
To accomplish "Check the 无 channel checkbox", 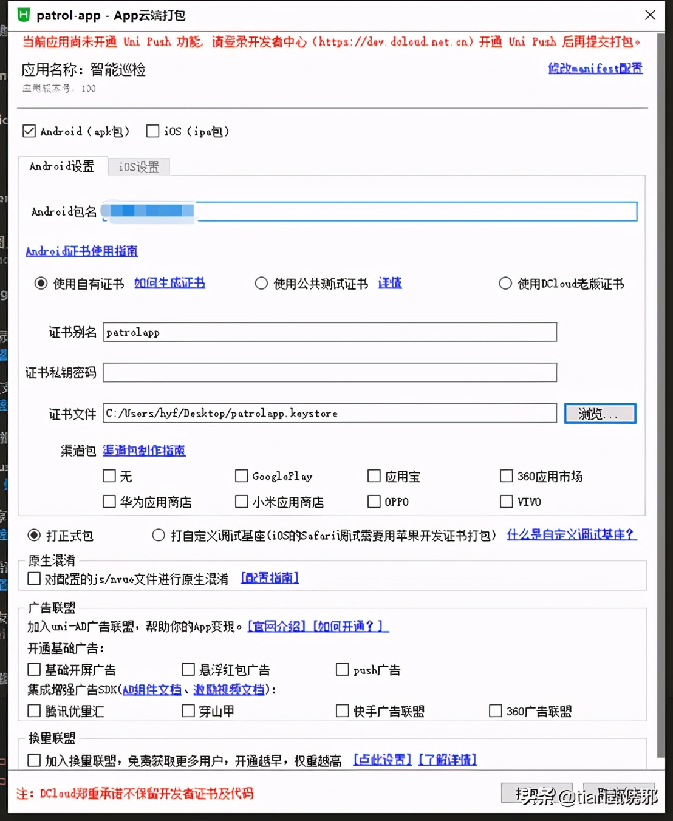I will click(109, 476).
